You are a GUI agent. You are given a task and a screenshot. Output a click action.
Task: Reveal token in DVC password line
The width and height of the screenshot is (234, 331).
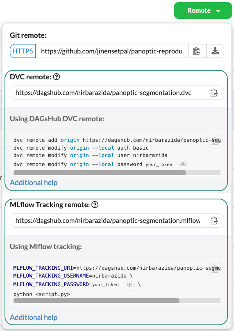[183, 164]
